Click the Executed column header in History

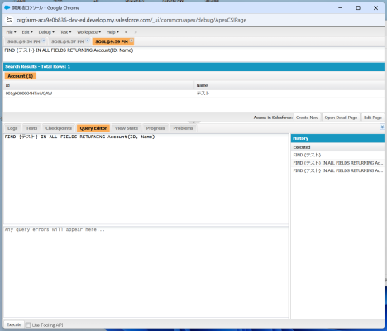(x=337, y=147)
